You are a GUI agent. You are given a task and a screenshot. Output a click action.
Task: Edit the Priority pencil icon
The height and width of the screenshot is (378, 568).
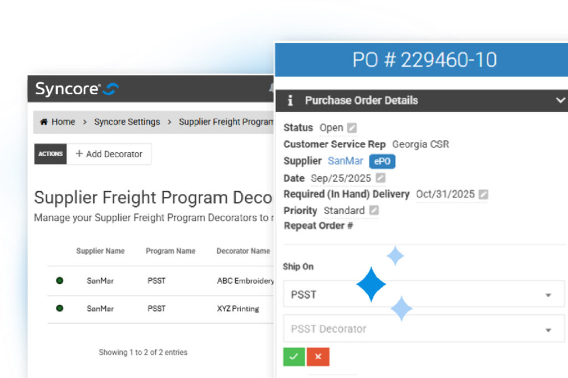pos(374,211)
